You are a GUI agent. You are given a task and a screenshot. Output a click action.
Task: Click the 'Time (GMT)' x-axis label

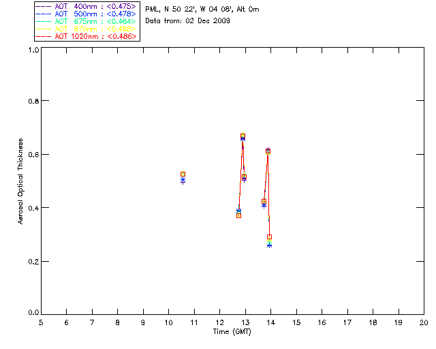point(232,332)
